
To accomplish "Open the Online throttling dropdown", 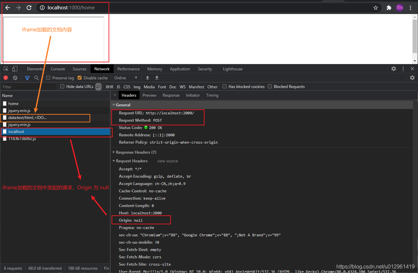I will click(x=126, y=78).
